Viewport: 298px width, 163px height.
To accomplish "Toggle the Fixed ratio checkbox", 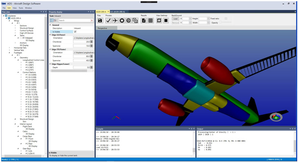I will (226, 18).
